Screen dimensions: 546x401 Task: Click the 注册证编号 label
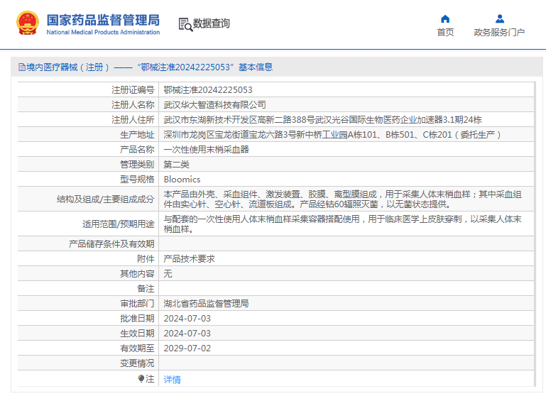click(x=133, y=90)
